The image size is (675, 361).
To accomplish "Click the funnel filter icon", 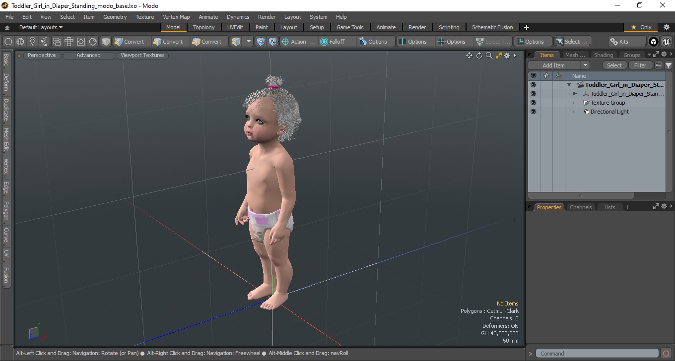I will 669,65.
